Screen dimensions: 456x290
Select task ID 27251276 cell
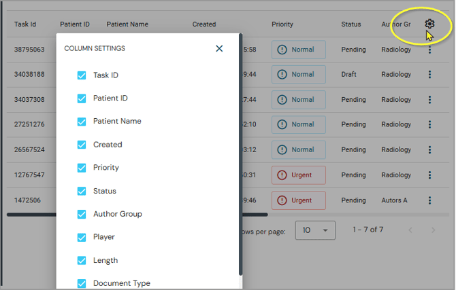tap(29, 124)
